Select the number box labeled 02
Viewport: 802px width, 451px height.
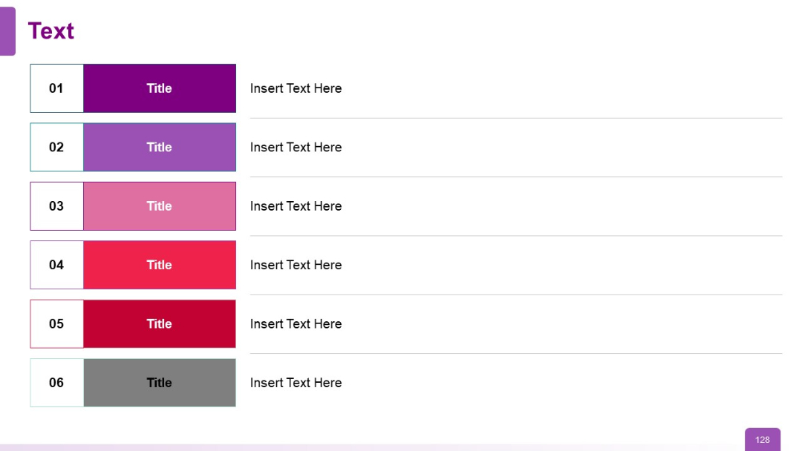pos(56,147)
